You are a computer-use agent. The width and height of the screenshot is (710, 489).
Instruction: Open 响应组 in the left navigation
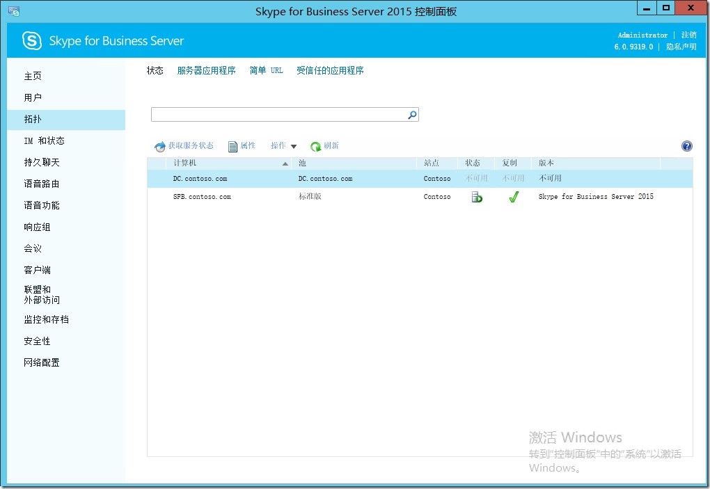pos(37,227)
